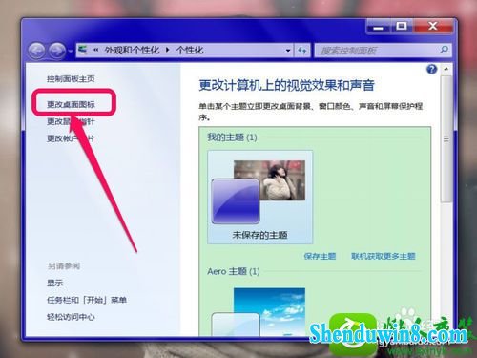Click the scrollbar up arrow

click(x=446, y=69)
